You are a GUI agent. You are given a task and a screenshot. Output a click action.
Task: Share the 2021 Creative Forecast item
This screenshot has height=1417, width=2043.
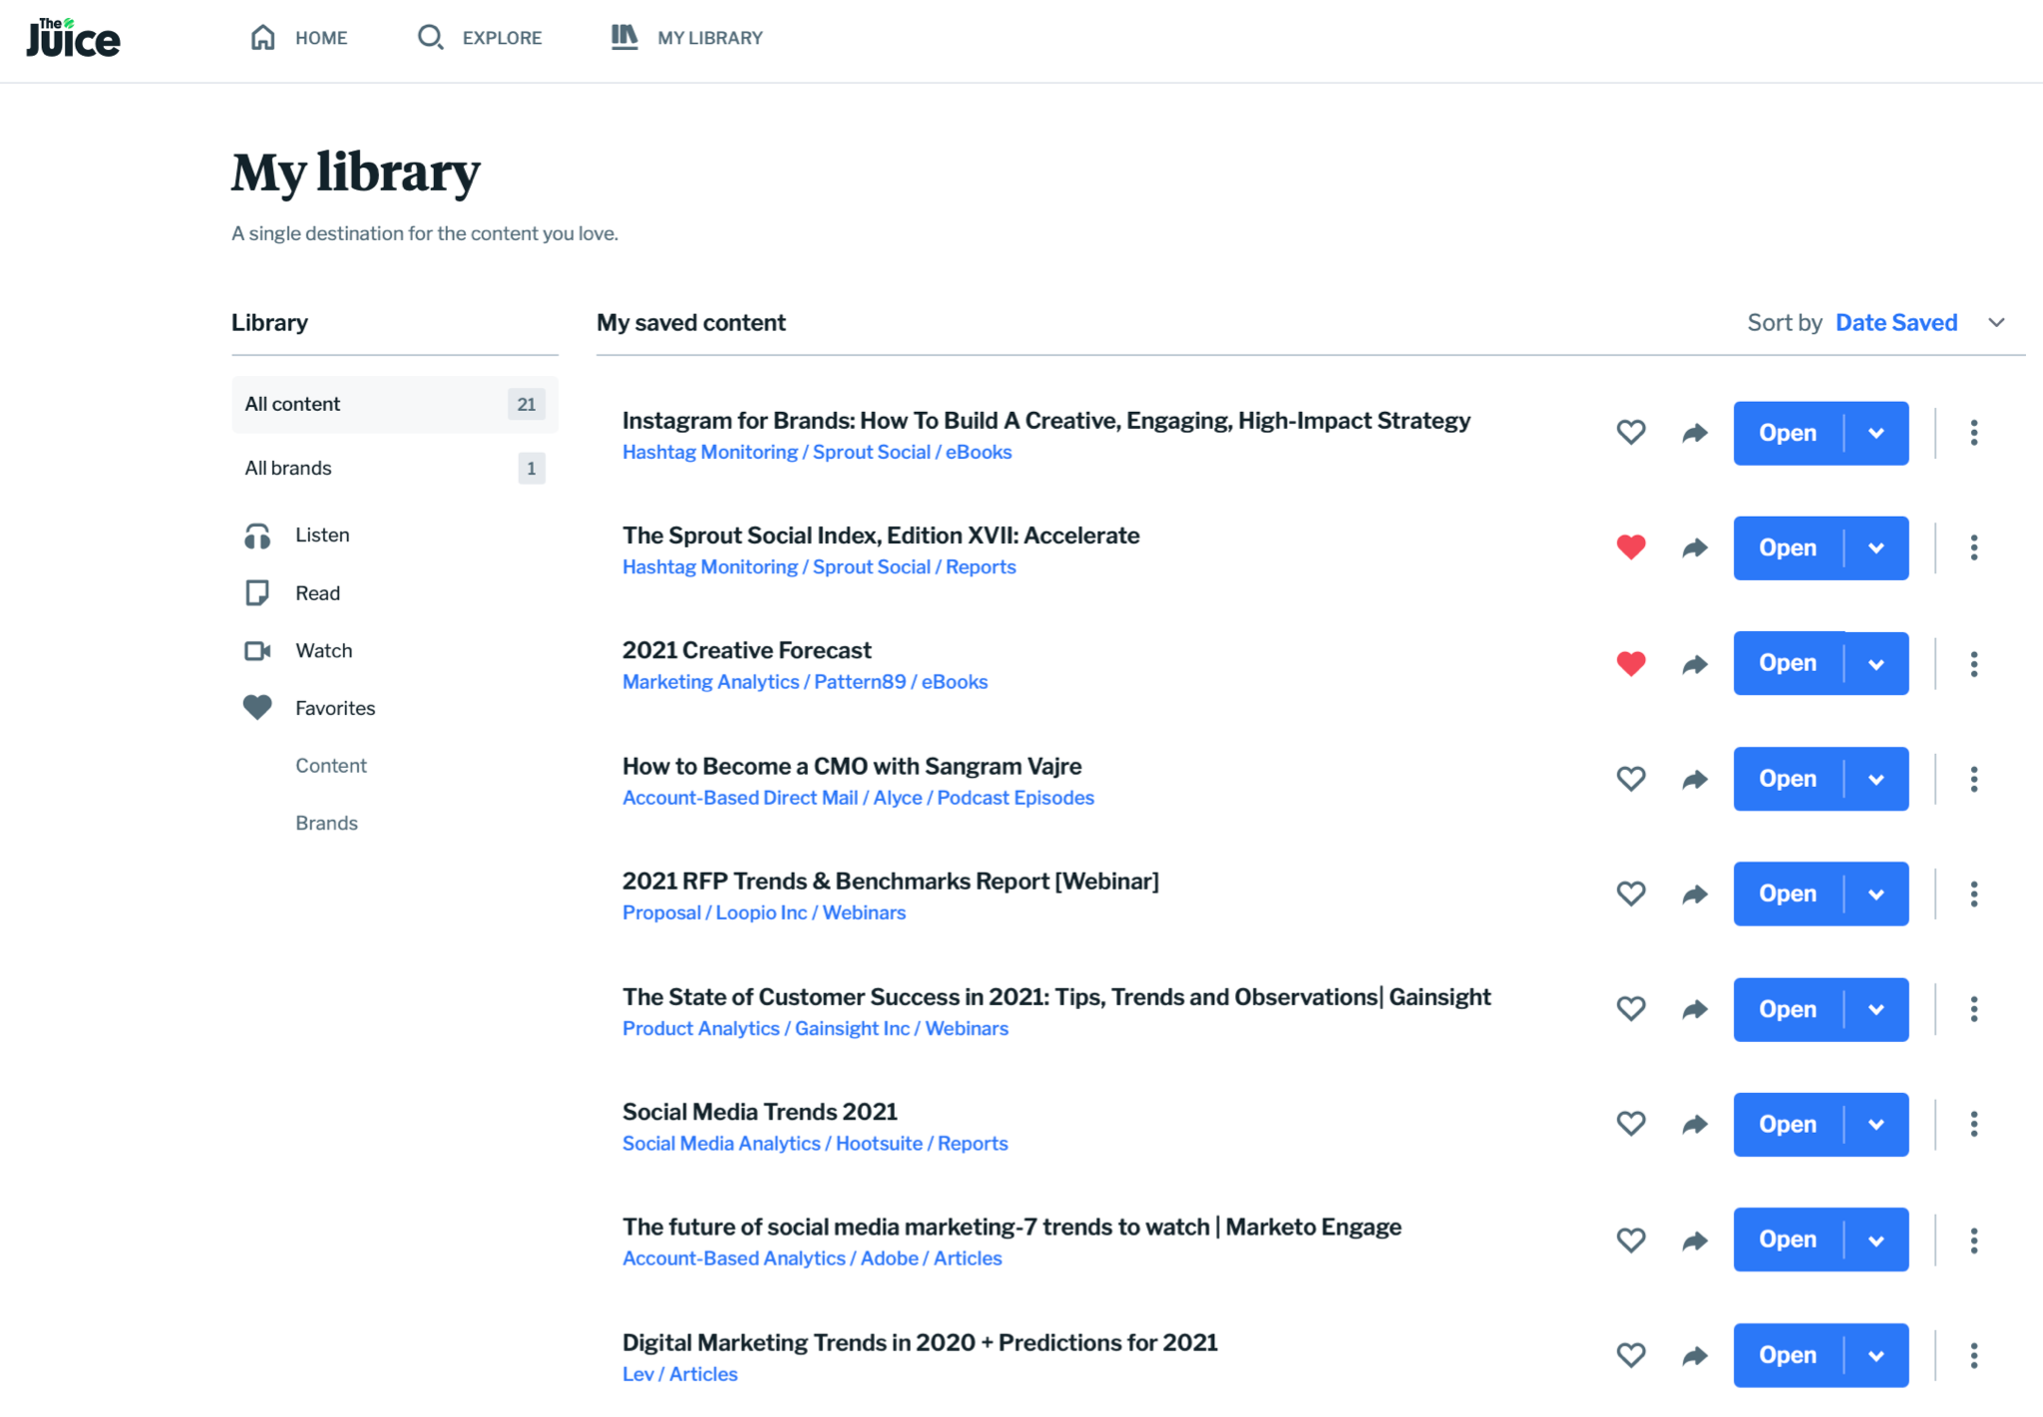(1695, 664)
